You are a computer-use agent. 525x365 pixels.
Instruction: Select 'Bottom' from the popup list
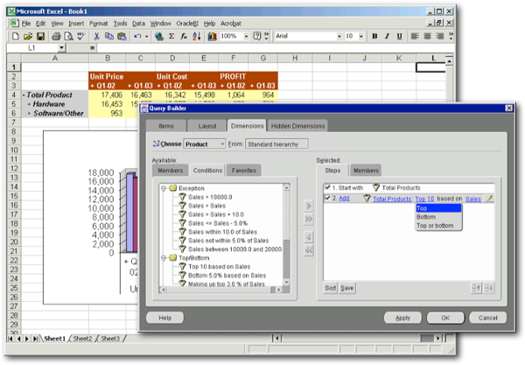428,217
